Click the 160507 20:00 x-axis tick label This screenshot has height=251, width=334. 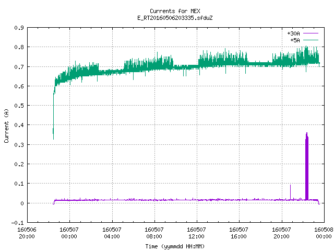click(282, 233)
